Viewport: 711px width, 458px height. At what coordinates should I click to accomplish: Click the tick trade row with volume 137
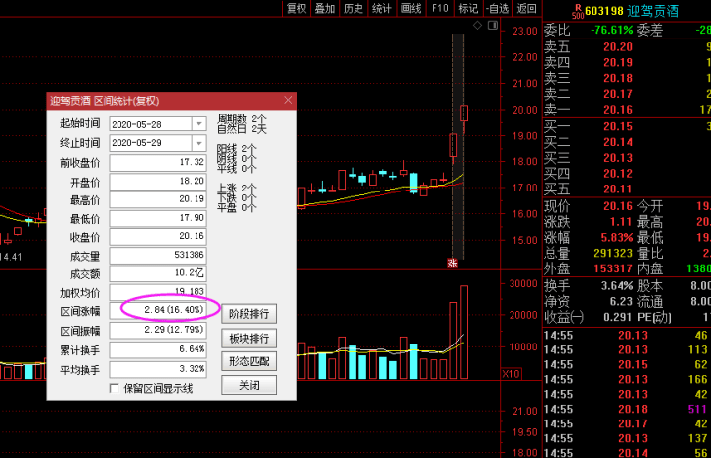627,438
